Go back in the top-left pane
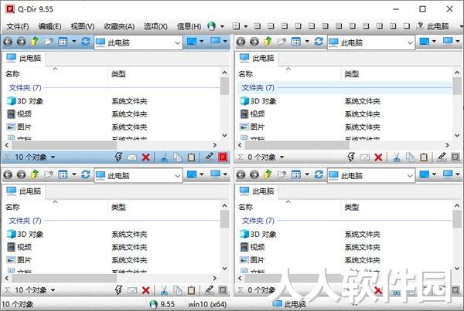 pos(8,42)
